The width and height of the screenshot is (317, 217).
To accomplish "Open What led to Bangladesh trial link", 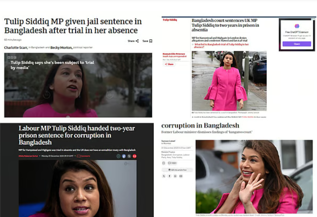I will coord(221,46).
